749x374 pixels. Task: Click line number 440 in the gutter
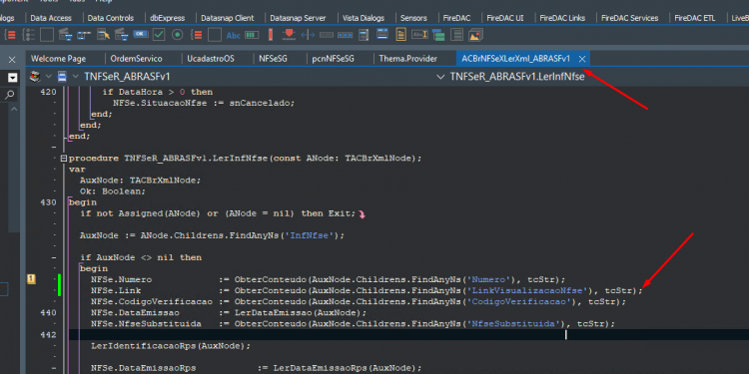(x=48, y=313)
